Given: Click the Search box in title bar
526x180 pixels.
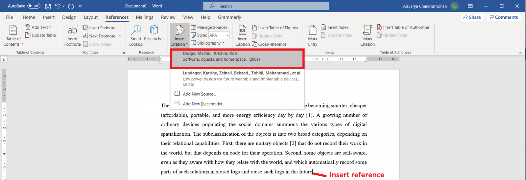Looking at the screenshot, I should (266, 6).
